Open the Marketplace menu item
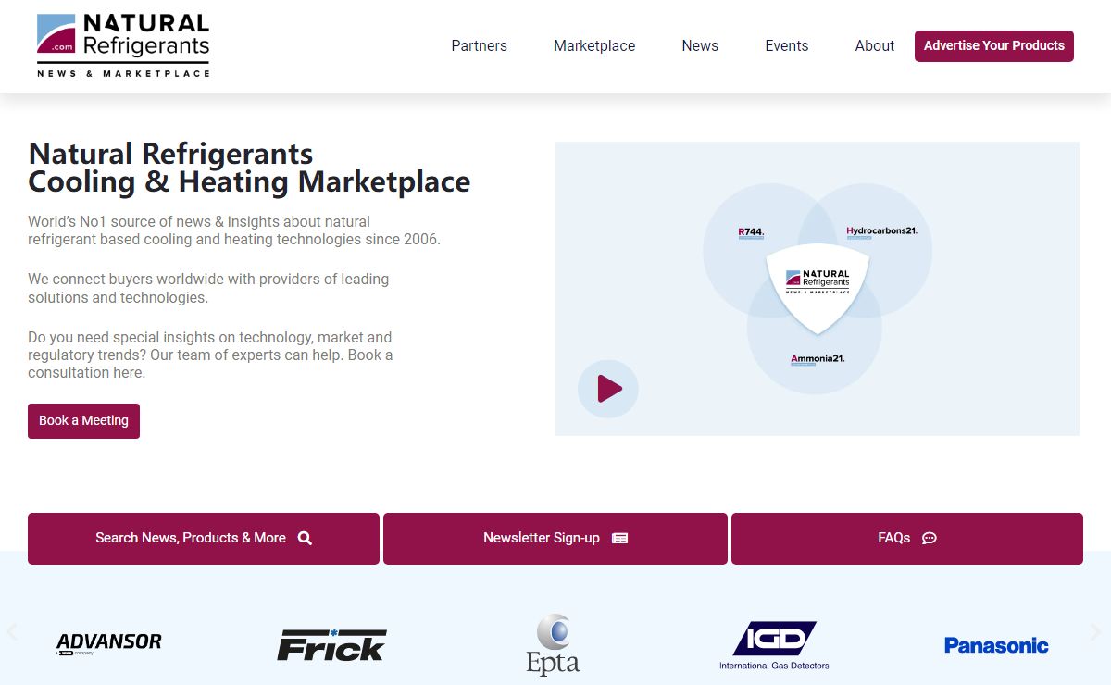The height and width of the screenshot is (685, 1111). coord(594,45)
